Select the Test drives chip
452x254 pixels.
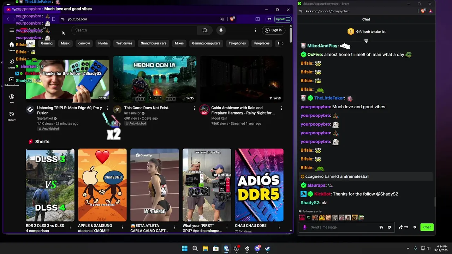coord(124,43)
